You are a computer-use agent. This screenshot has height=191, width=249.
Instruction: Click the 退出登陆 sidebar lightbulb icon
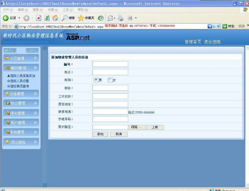click(x=7, y=142)
